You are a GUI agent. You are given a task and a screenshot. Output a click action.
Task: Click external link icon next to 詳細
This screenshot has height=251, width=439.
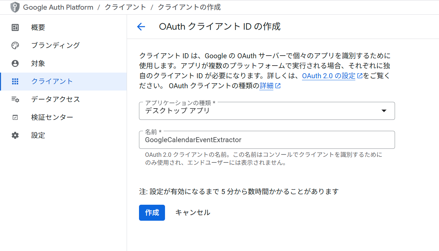point(278,86)
